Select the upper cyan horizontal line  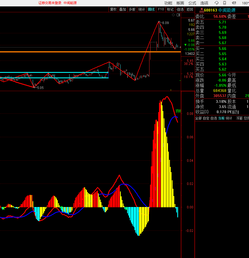click(54, 72)
